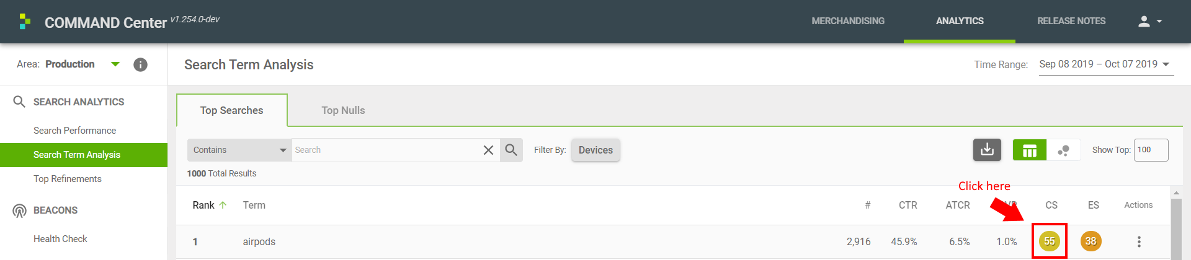The height and width of the screenshot is (260, 1191).
Task: Open Release Notes page
Action: click(1071, 21)
